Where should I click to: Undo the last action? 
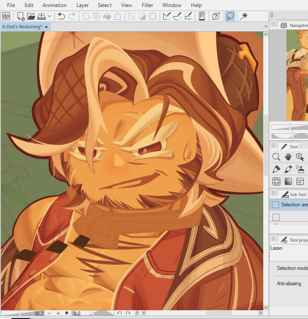[61, 16]
